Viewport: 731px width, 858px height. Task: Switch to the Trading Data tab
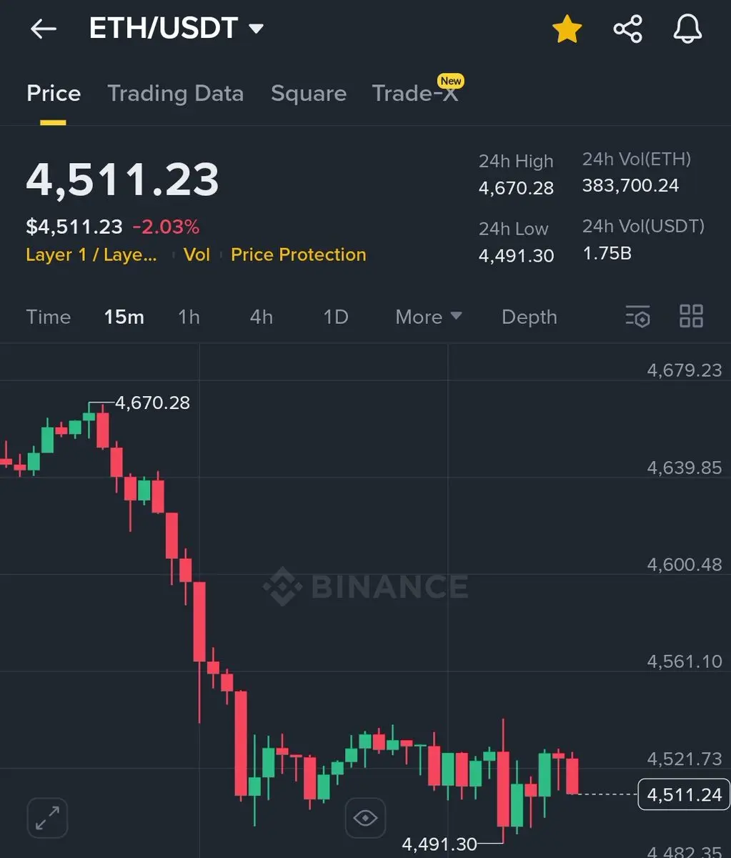(175, 94)
